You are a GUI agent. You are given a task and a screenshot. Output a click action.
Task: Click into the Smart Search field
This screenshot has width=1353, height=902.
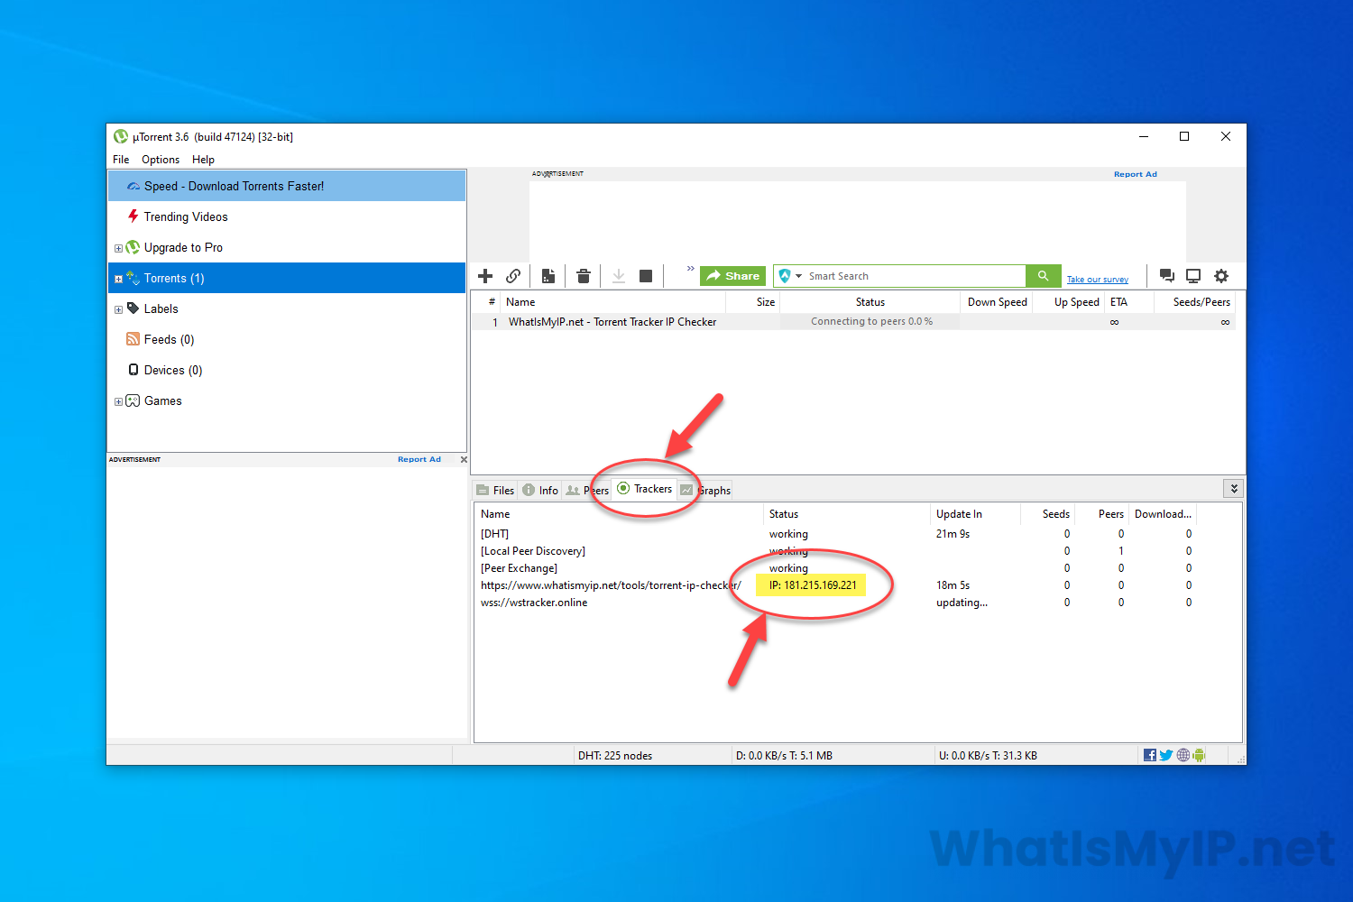[916, 276]
